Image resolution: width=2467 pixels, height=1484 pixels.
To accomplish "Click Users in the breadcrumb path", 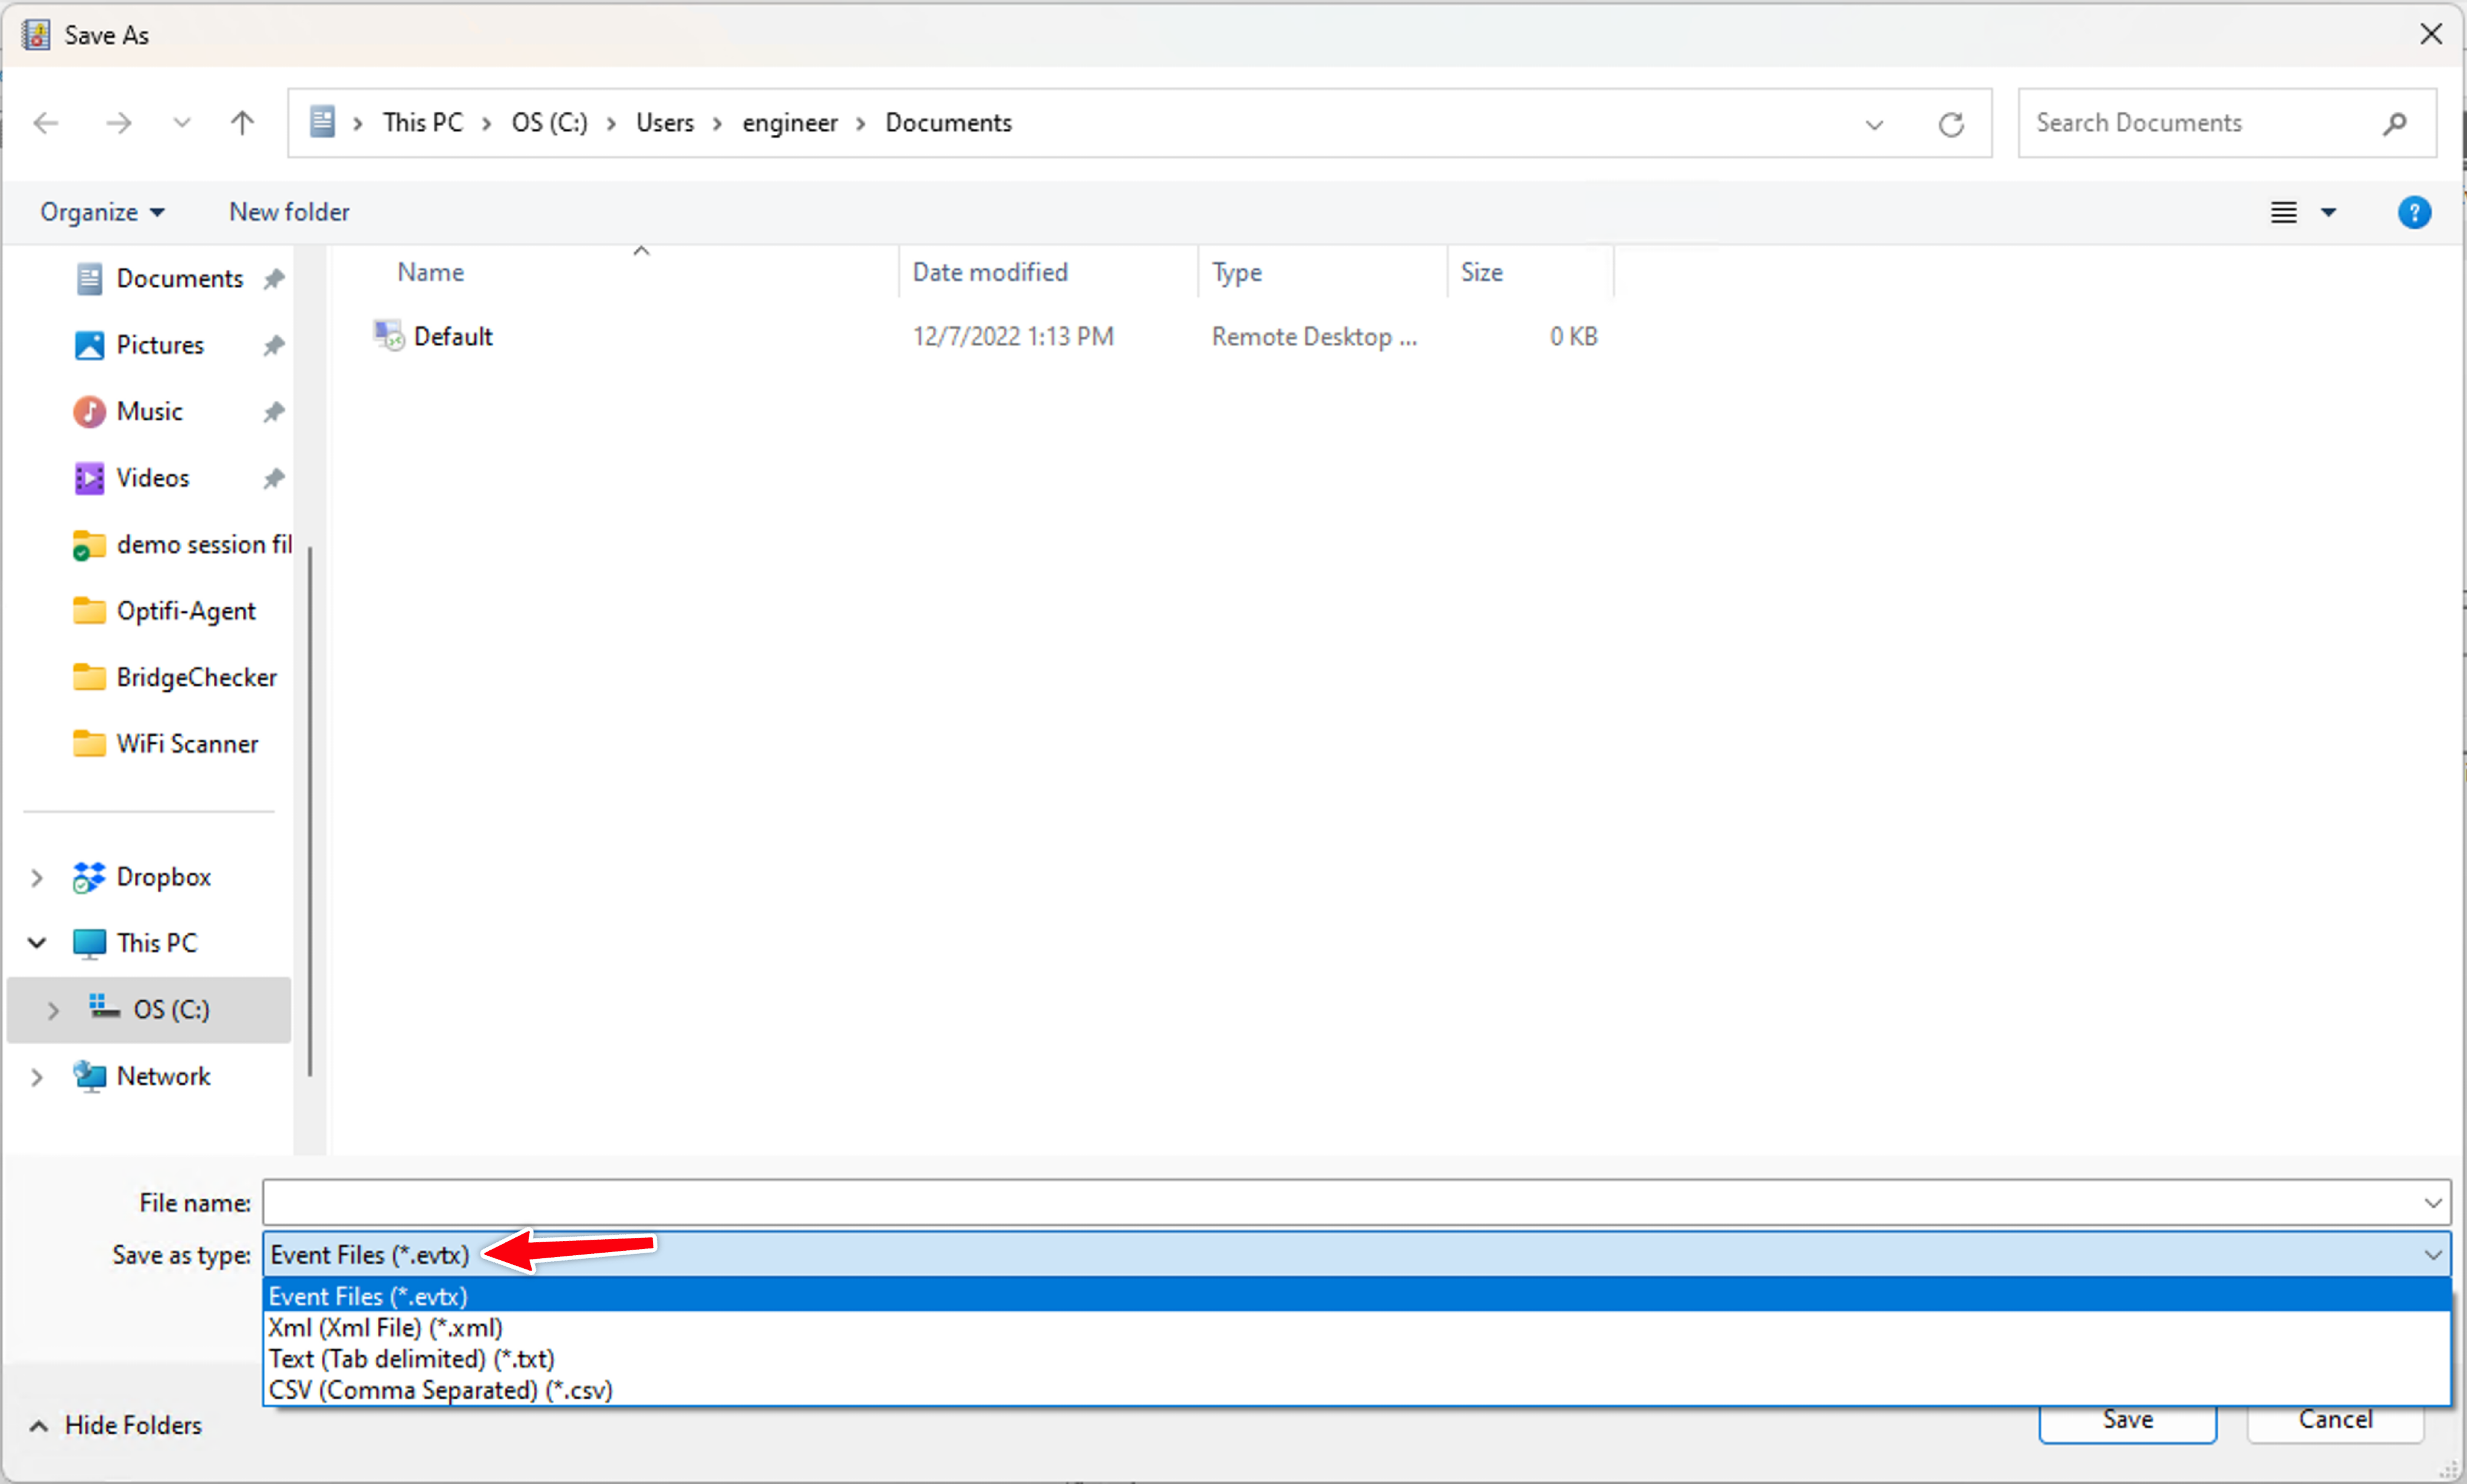I will point(665,123).
